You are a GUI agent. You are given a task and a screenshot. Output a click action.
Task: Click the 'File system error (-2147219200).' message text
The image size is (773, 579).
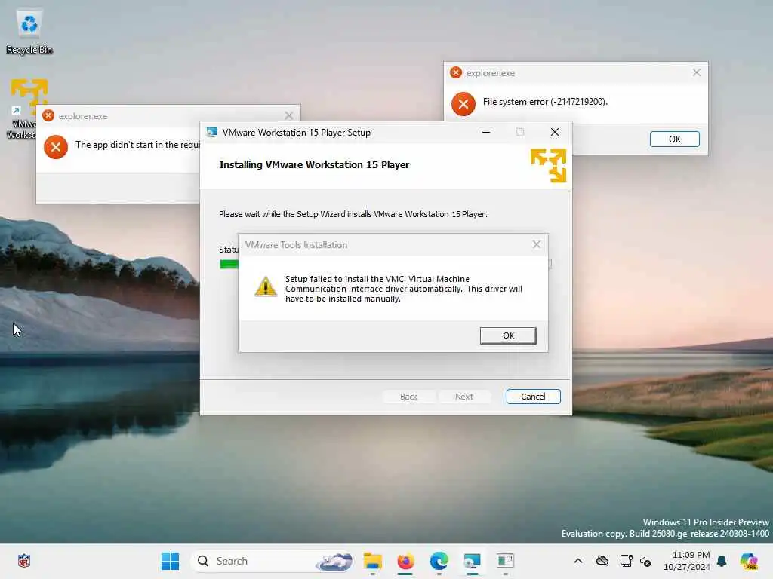tap(545, 102)
